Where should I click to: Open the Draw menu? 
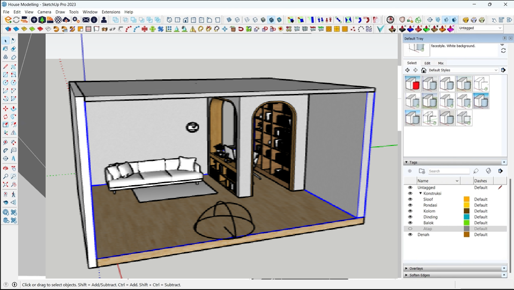click(60, 12)
